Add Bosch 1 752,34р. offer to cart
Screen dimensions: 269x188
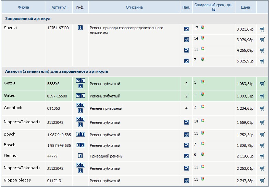(262, 135)
